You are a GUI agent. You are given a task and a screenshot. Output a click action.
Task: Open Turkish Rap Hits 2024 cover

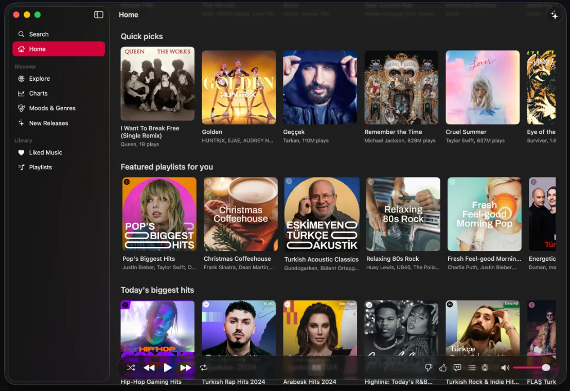pyautogui.click(x=239, y=328)
